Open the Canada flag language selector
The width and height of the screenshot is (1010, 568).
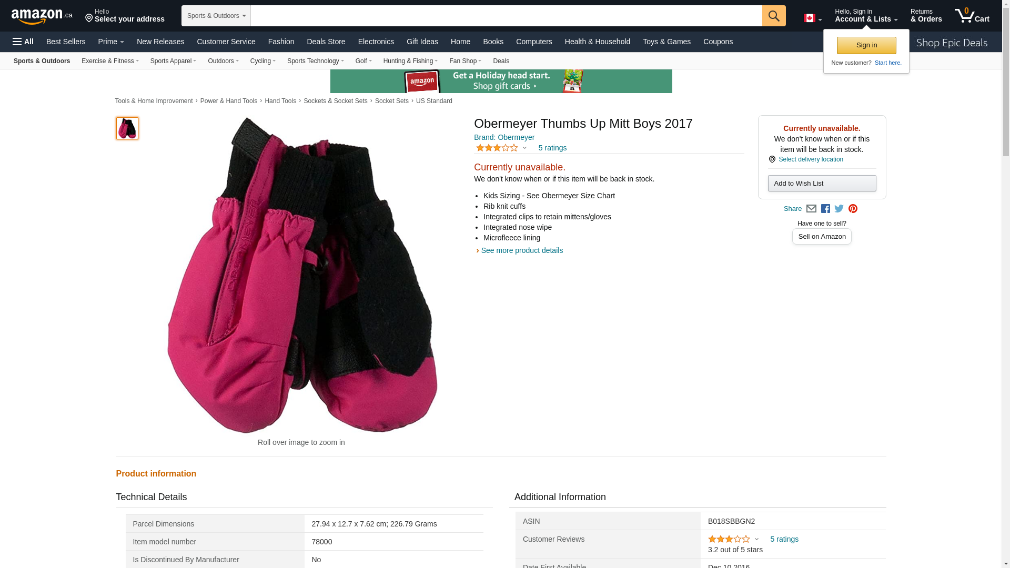pyautogui.click(x=813, y=18)
